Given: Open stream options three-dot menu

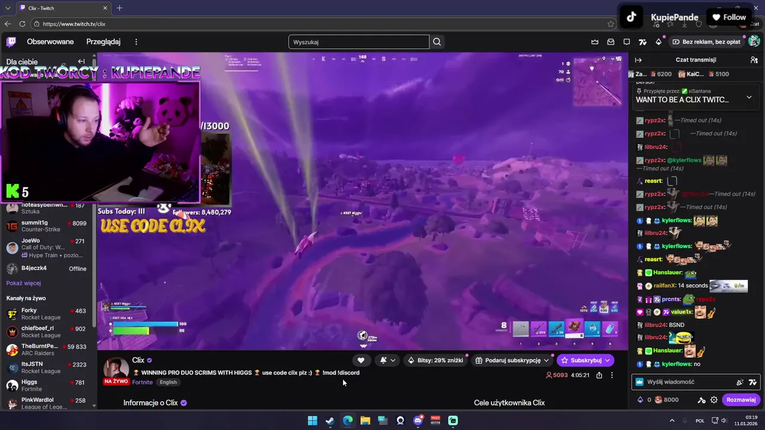Looking at the screenshot, I should click(611, 375).
